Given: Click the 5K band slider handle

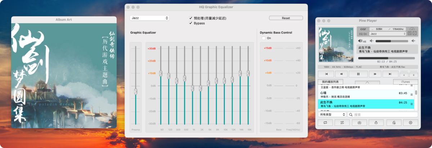Looking at the screenshot, I should [208, 83].
